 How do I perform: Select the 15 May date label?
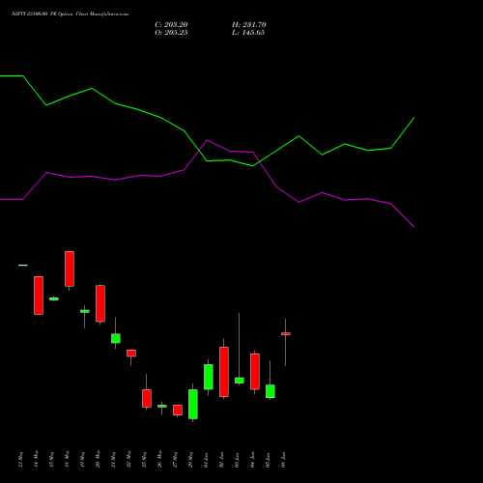[52, 459]
